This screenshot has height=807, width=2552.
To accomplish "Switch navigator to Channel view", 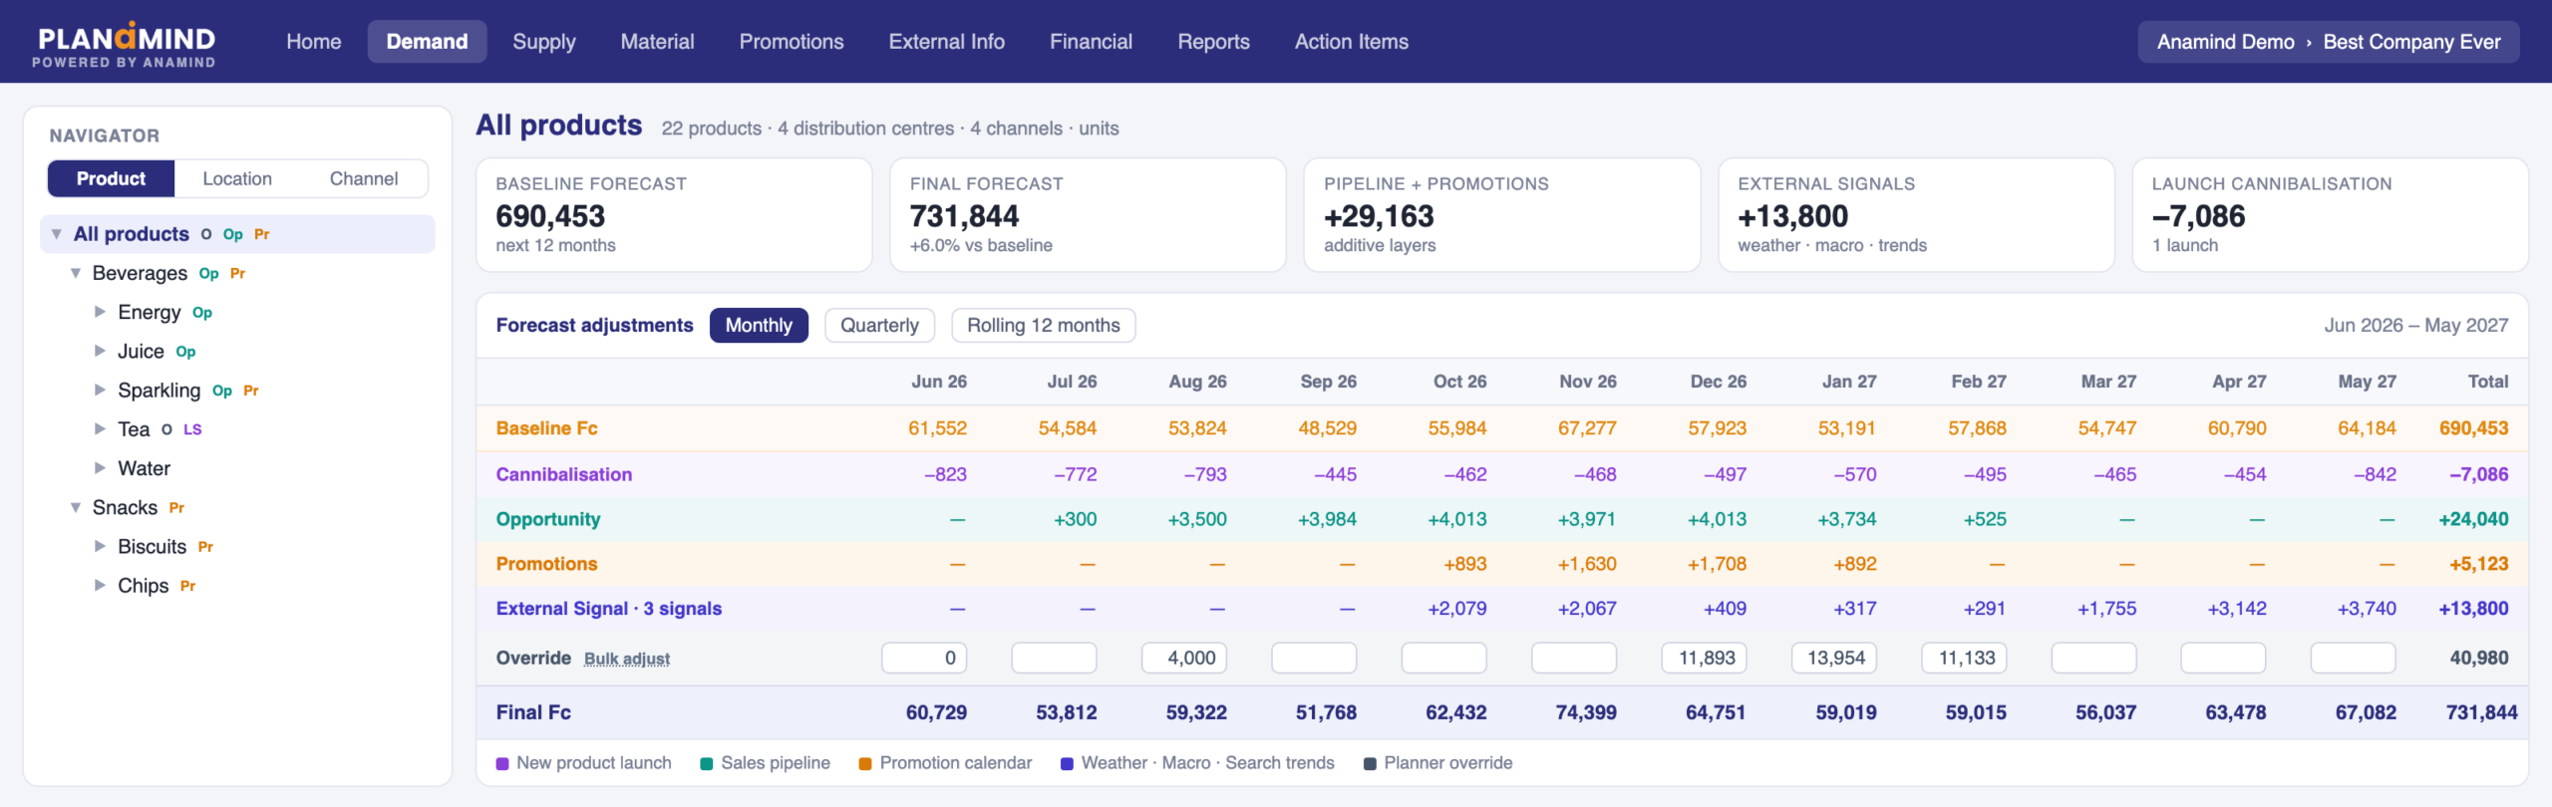I will [364, 178].
